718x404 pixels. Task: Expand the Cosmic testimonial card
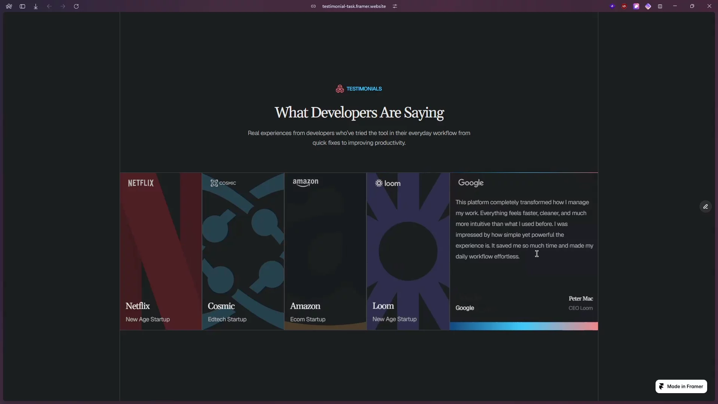click(x=243, y=251)
